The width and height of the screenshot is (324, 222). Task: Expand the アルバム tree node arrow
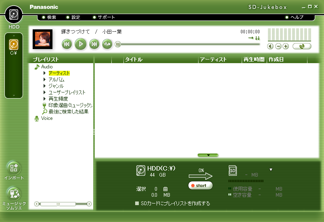[x=44, y=80]
